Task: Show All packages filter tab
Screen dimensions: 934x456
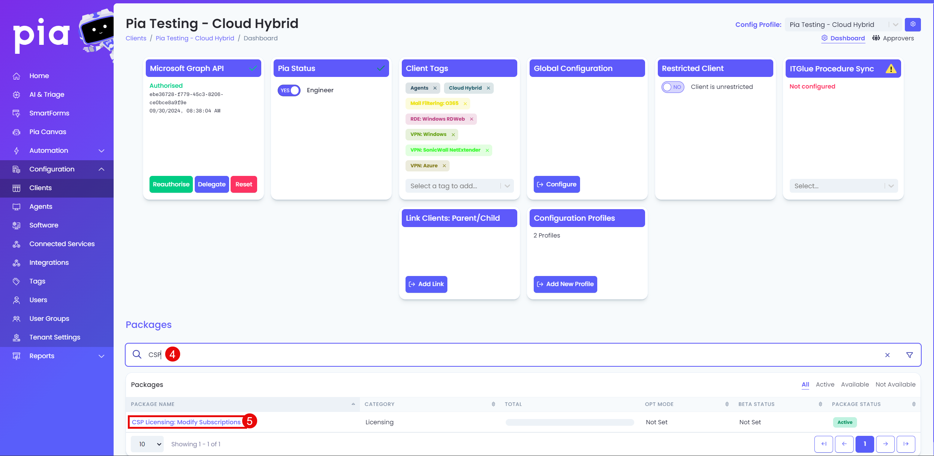Action: (x=805, y=384)
